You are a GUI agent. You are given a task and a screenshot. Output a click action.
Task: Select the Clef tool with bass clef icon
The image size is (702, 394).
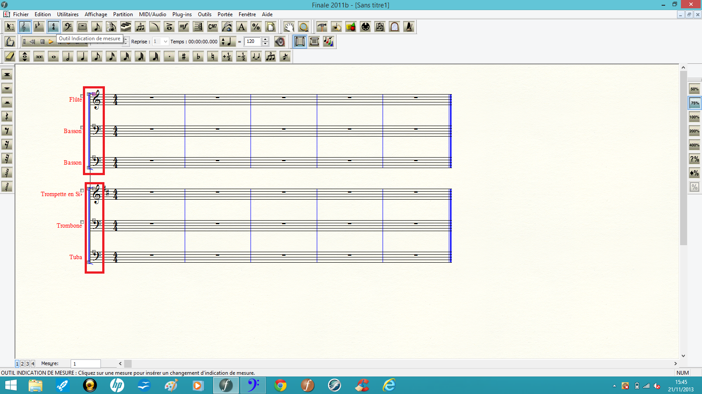click(68, 27)
